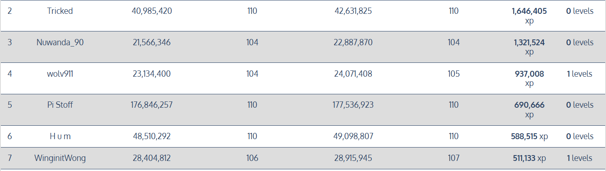Screen dimensions: 606x171
Task: Open wolv911 player entry
Action: 60,74
